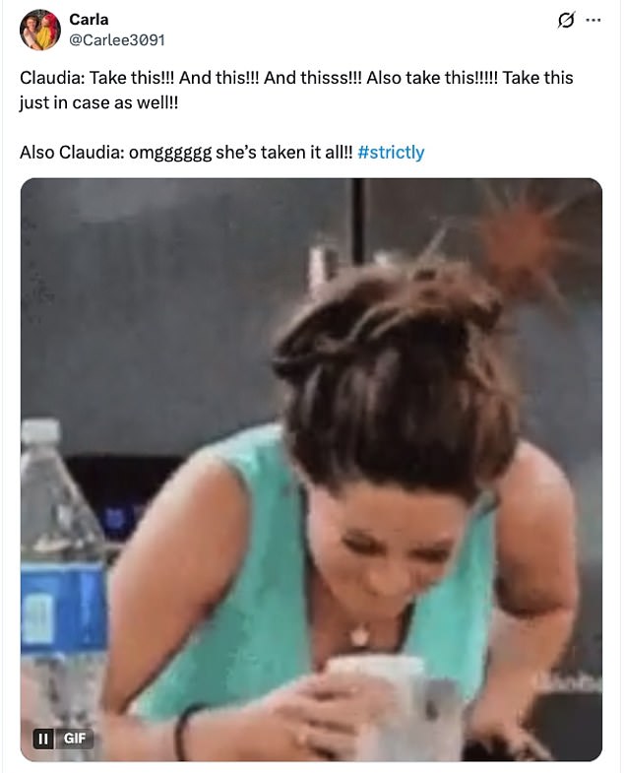Click the white cup in the GIF
Screen dimensions: 624x773
[x=376, y=690]
